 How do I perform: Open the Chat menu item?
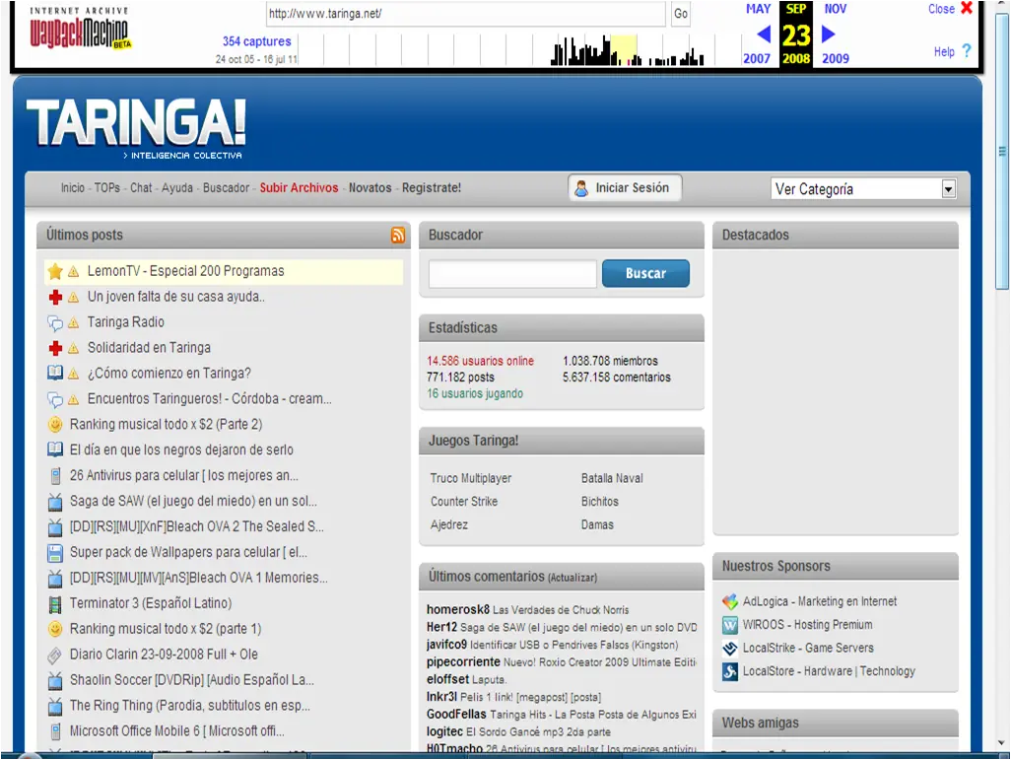click(x=141, y=187)
